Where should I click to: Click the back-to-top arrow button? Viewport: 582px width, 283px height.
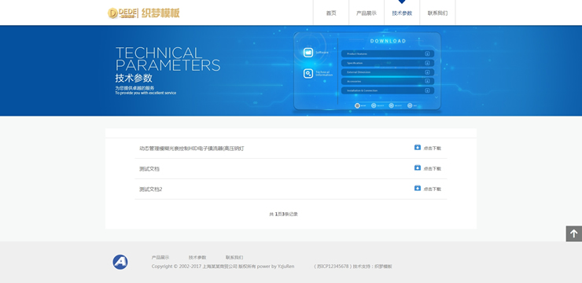(574, 233)
